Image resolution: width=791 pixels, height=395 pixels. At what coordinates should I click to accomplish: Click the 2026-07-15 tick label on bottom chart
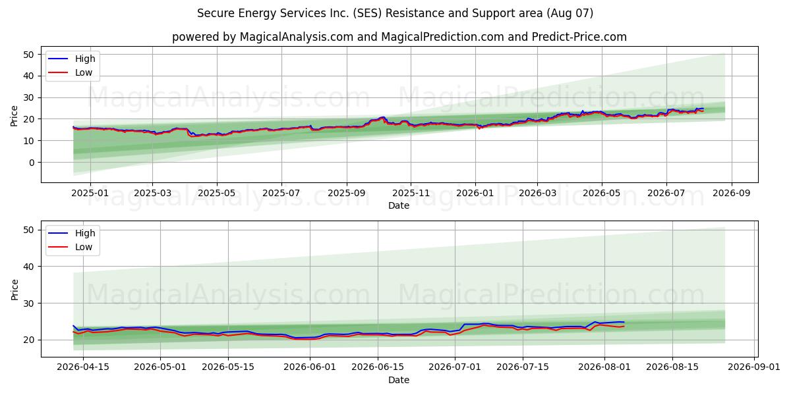(522, 367)
